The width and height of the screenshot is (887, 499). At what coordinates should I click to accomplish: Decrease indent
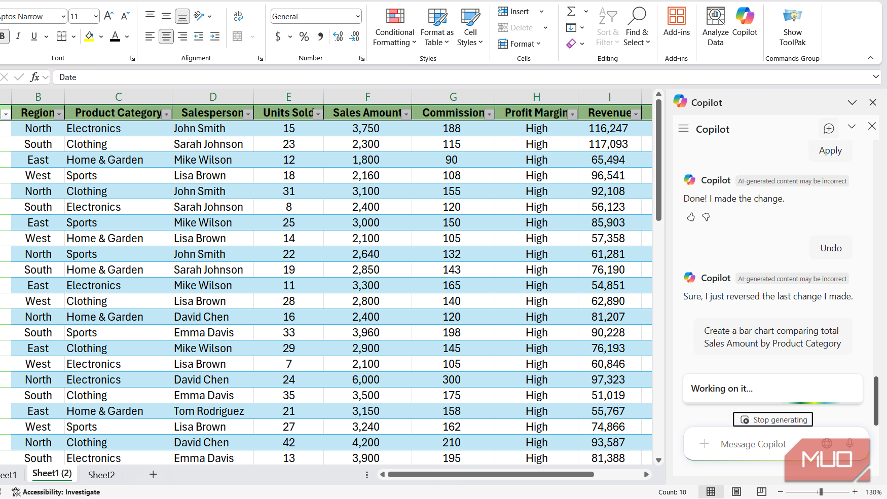[199, 36]
